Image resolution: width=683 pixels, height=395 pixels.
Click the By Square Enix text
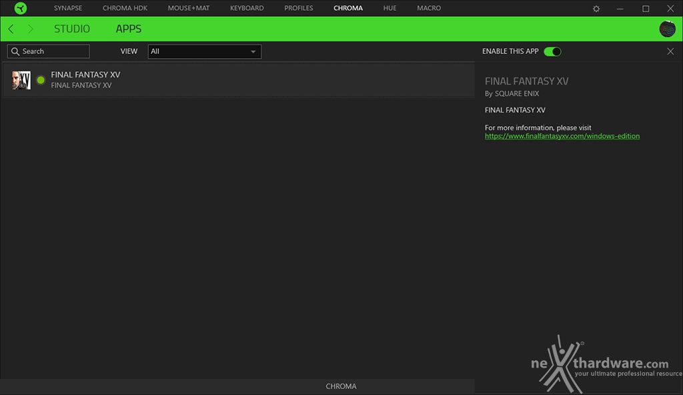(x=512, y=93)
